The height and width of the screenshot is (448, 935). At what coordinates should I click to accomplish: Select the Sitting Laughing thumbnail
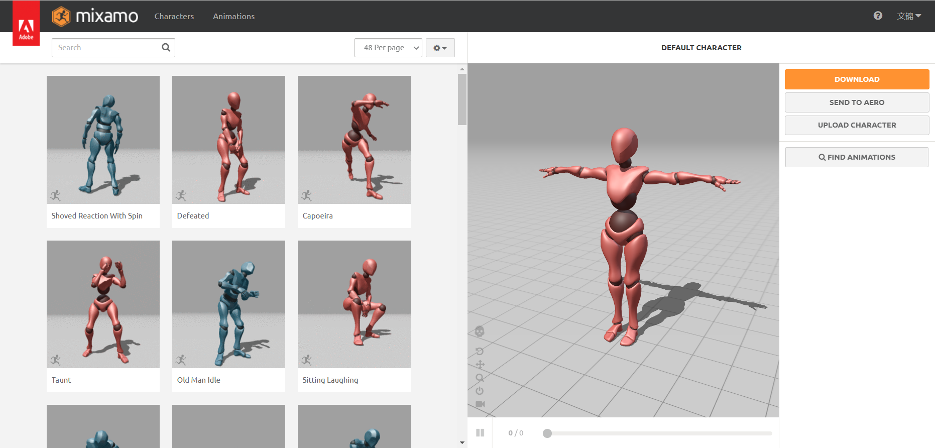point(354,304)
